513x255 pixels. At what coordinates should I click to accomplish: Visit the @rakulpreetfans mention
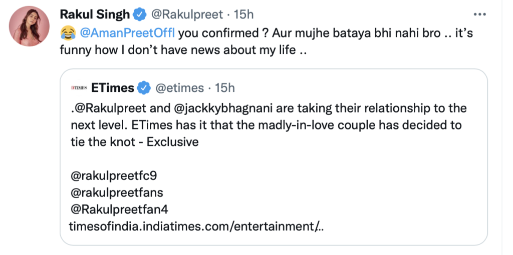point(117,192)
